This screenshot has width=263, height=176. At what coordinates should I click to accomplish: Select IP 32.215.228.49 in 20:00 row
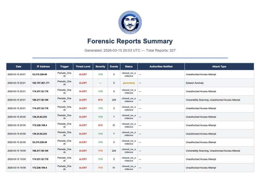click(40, 142)
